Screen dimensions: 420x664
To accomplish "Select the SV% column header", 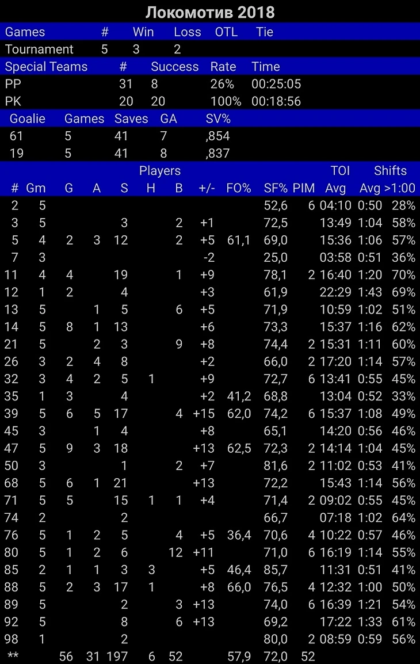I will click(218, 119).
